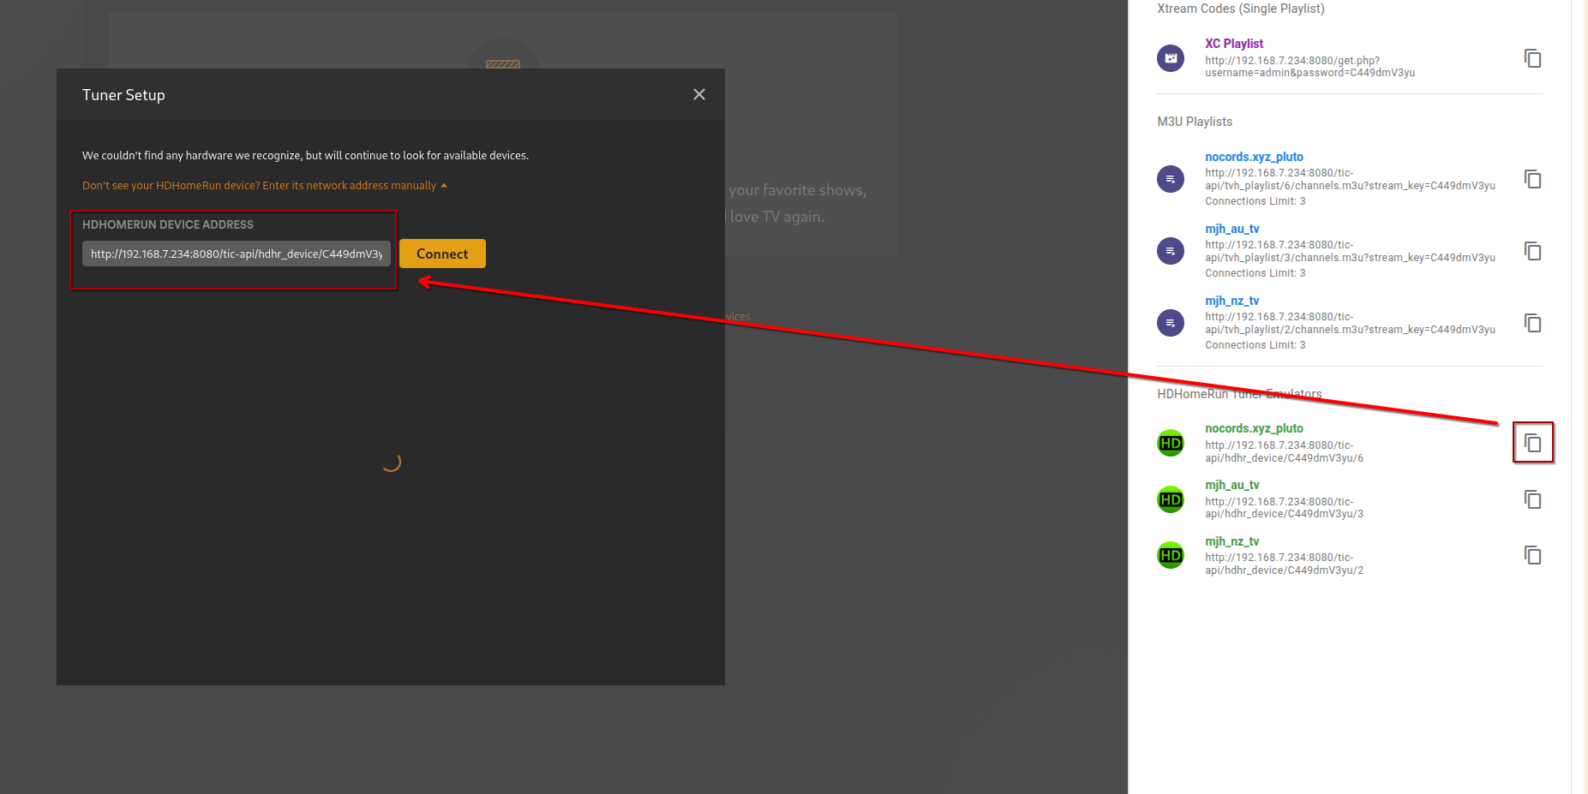
Task: Click the playlist icon beside mjh_nz_tv
Action: pyautogui.click(x=1170, y=323)
